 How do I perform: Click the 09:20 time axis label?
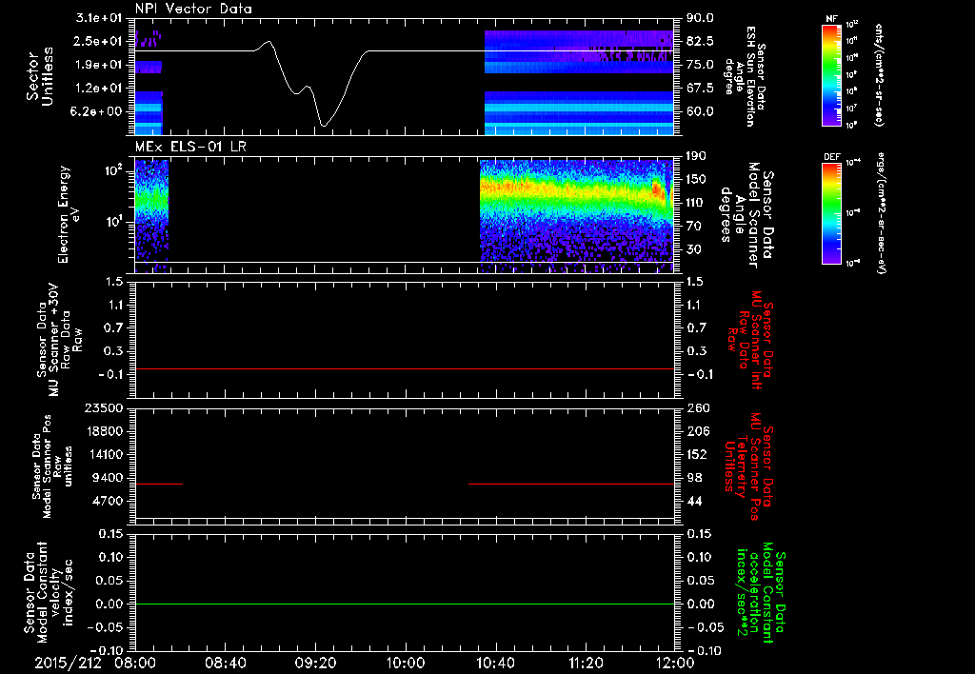pos(315,663)
